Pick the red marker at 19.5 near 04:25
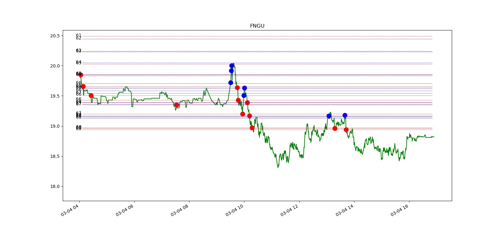Image resolution: width=502 pixels, height=251 pixels. coord(91,95)
